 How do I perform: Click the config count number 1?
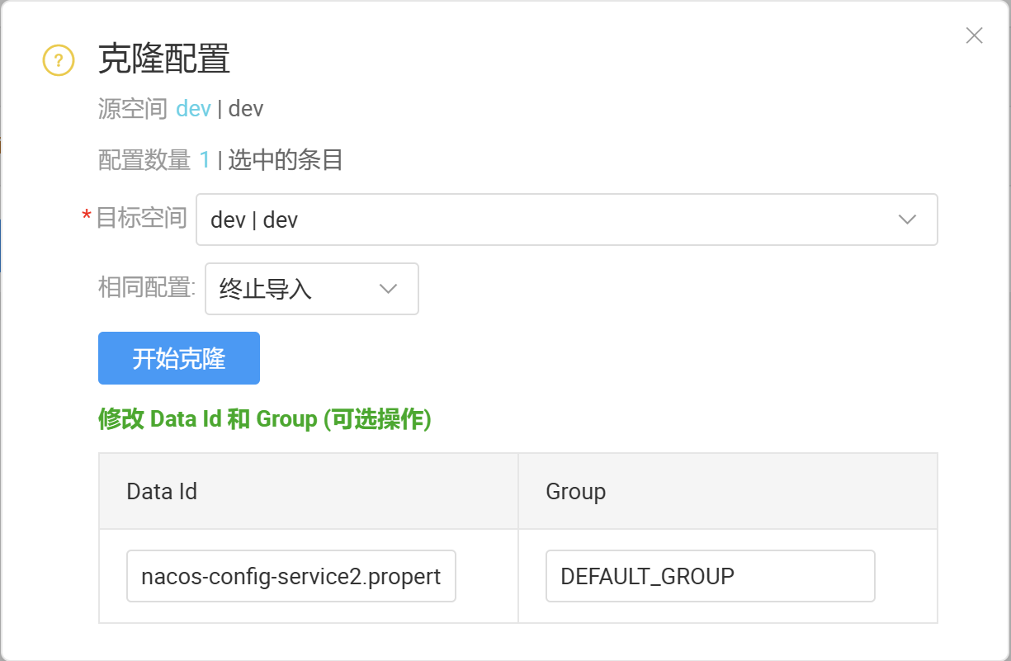coord(205,160)
